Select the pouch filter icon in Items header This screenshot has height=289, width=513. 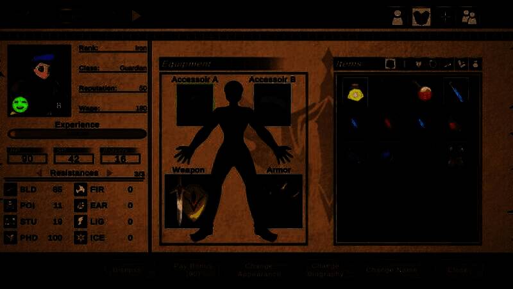[475, 64]
